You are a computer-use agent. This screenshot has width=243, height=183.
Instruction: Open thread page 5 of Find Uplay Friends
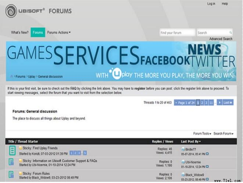pos(85,153)
